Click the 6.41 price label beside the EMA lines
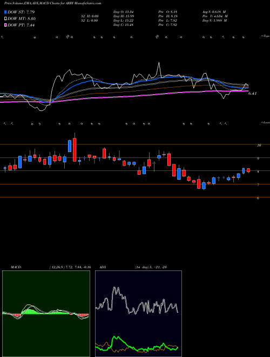 coord(253,94)
